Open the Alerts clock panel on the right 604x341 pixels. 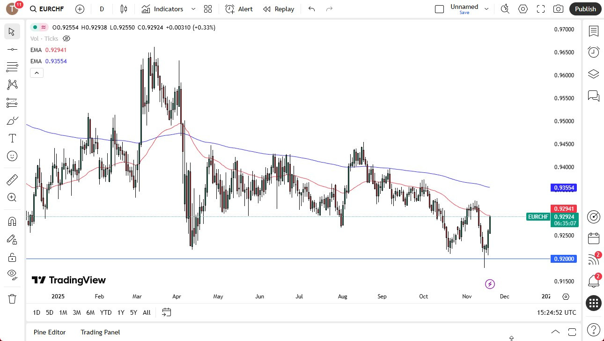pos(593,52)
